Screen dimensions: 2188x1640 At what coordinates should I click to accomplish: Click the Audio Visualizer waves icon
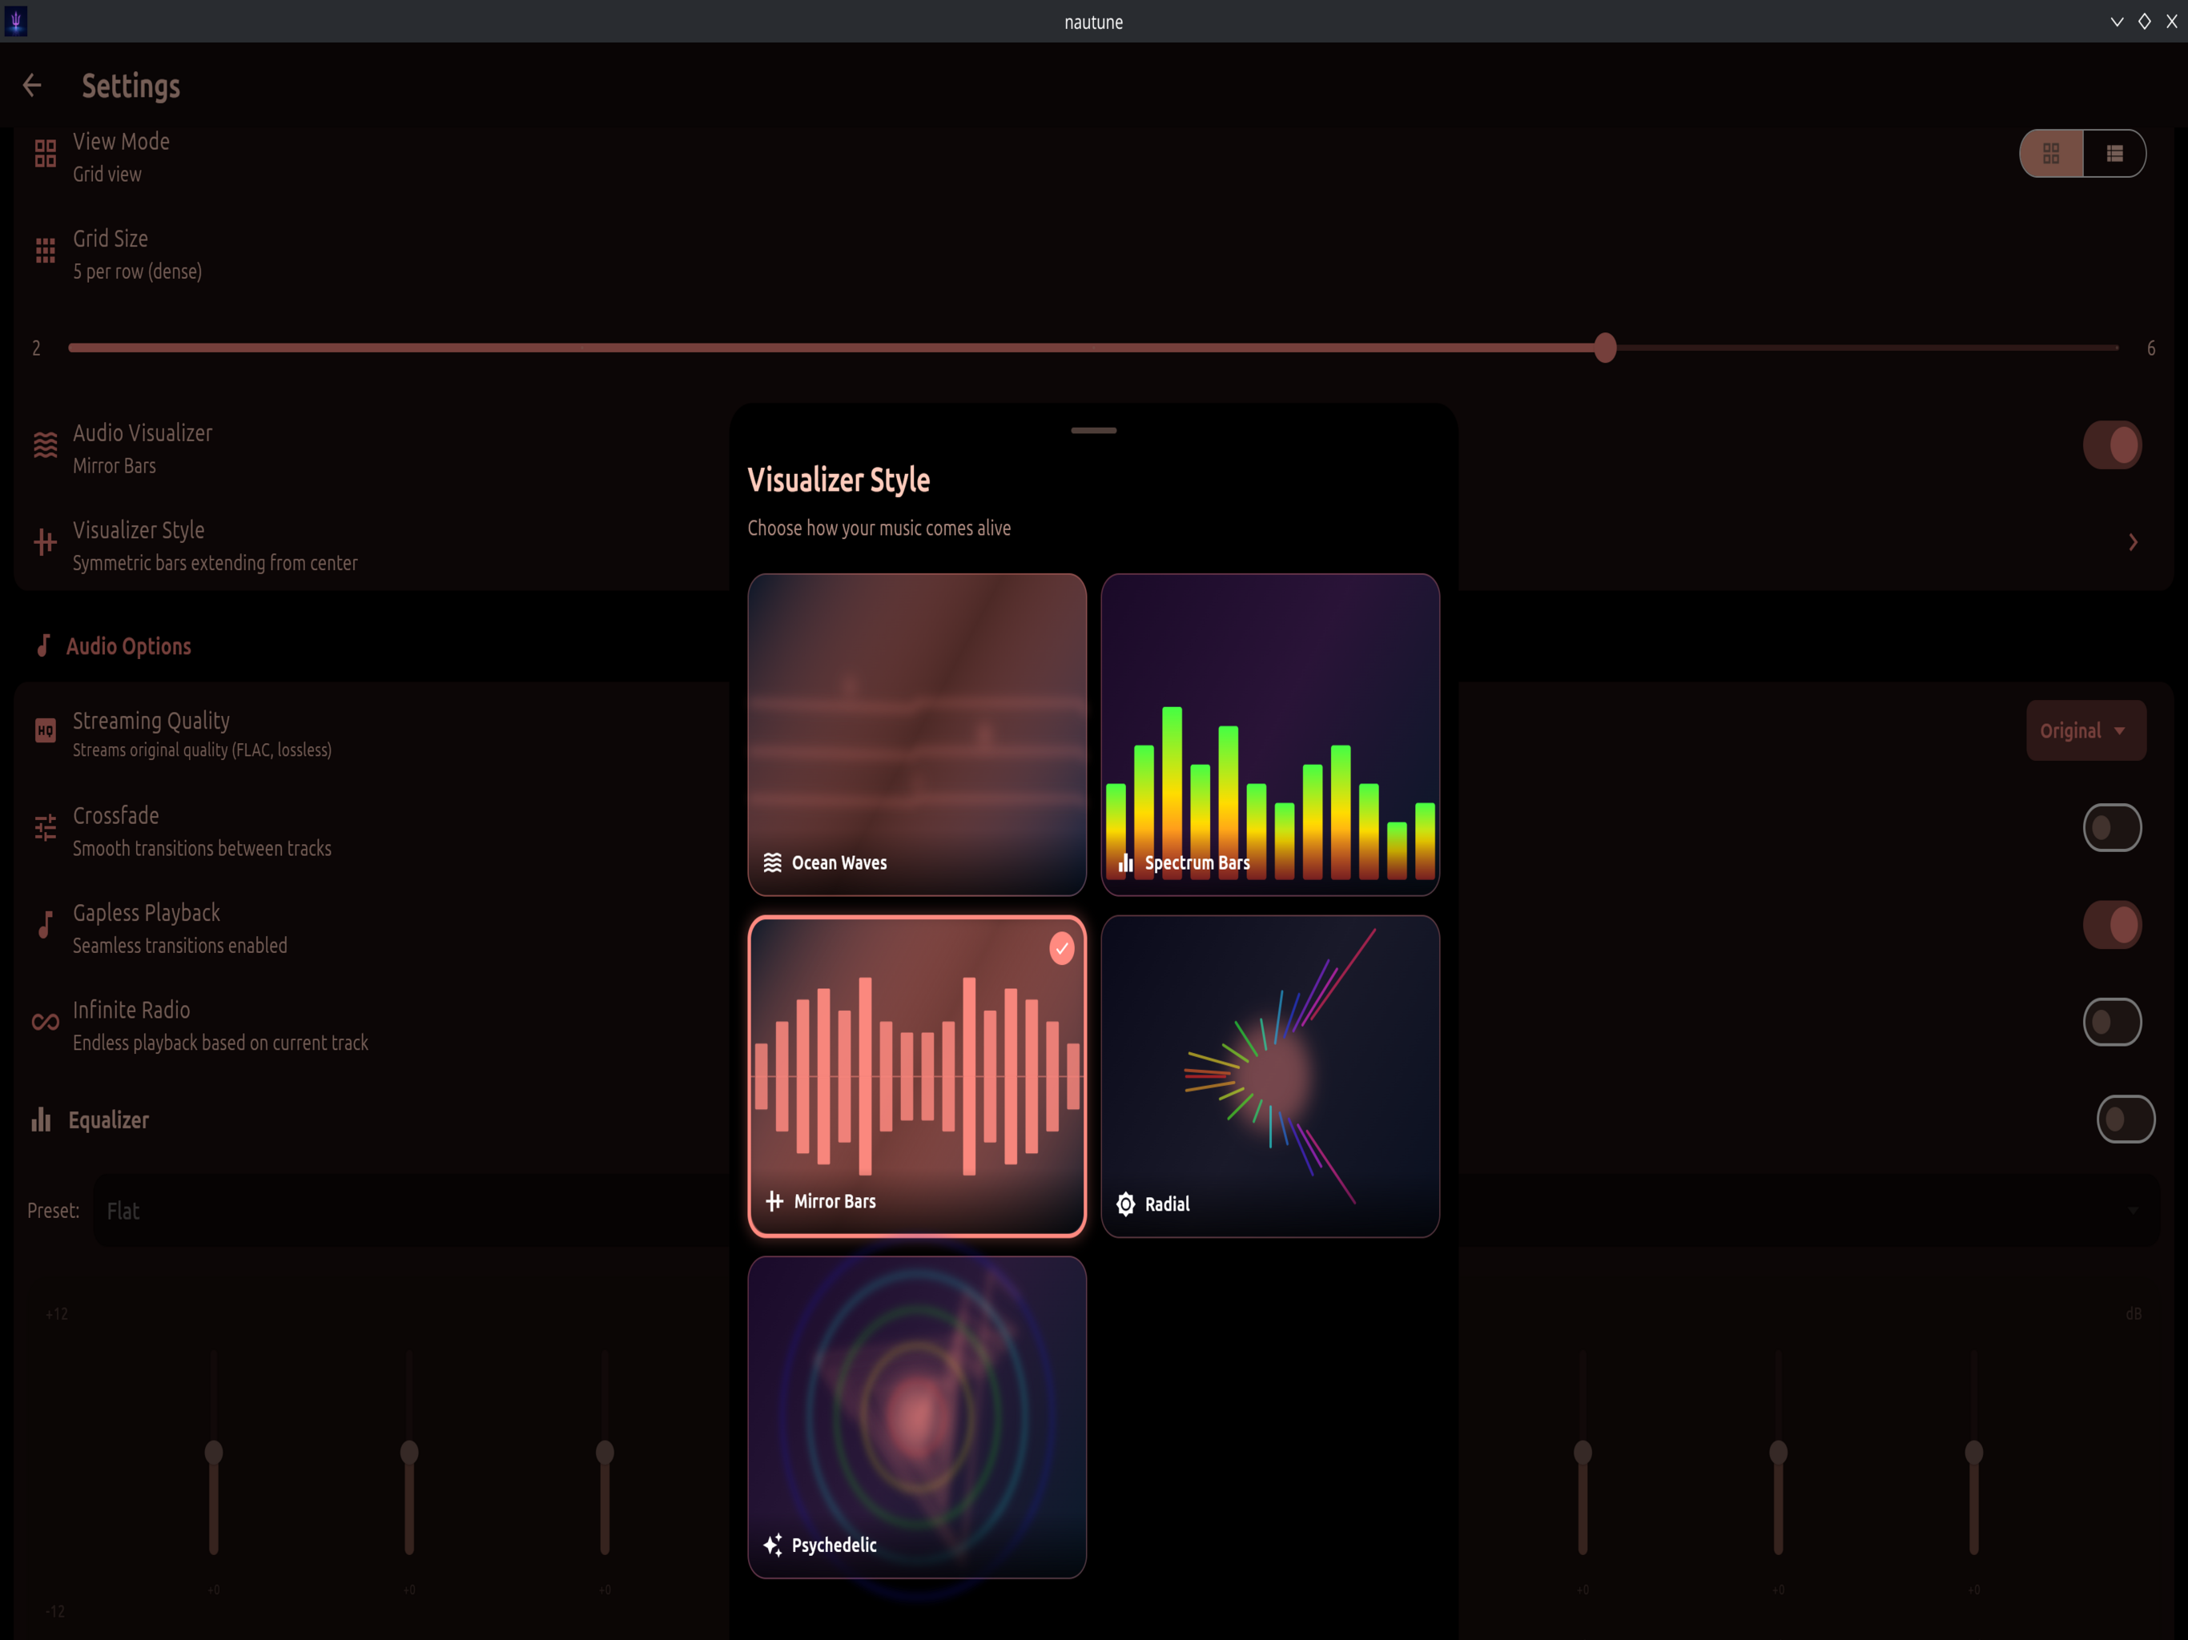tap(46, 446)
